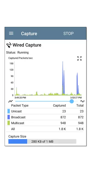Click the zoomed-out trend line icon
Image resolution: width=110 pixels, height=187 pixels.
pyautogui.click(x=10, y=101)
